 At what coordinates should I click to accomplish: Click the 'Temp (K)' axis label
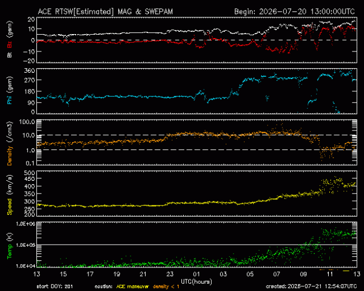10,246
